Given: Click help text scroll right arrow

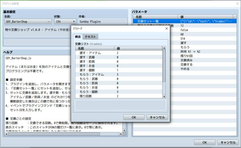Looking at the screenshot, I should coord(121,134).
